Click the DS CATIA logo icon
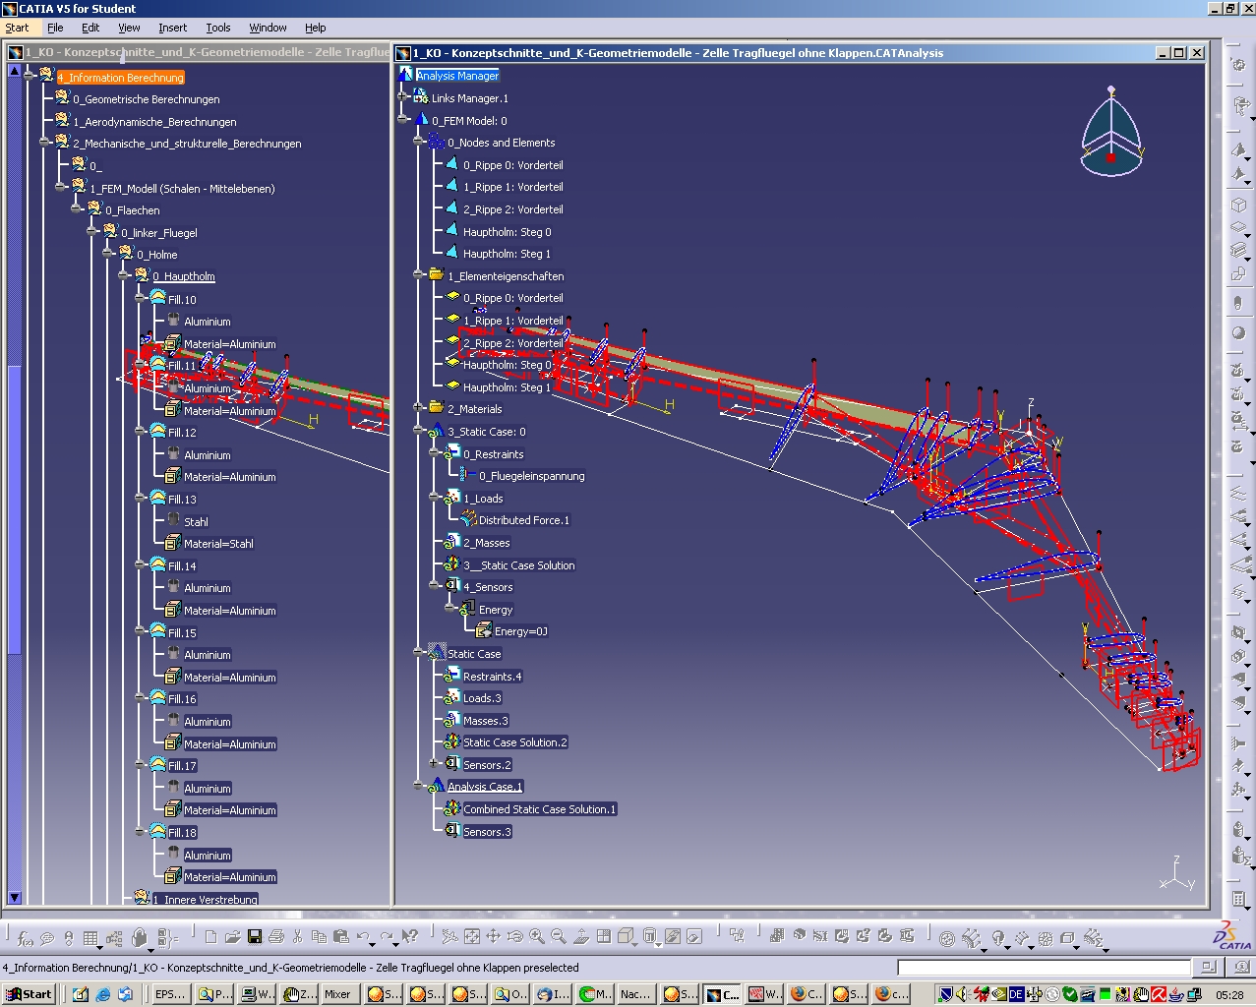 pyautogui.click(x=1233, y=934)
